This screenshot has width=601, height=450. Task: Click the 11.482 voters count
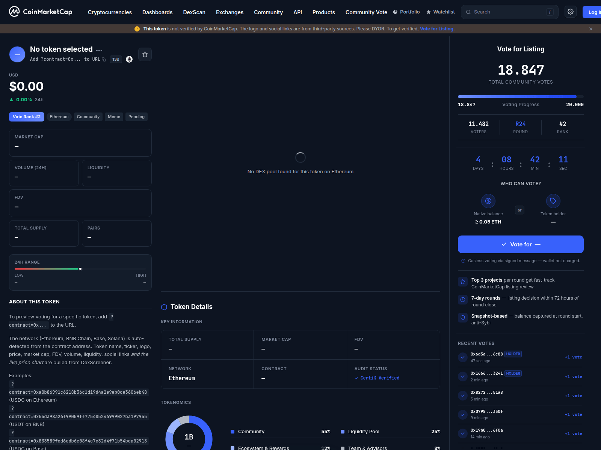[479, 124]
